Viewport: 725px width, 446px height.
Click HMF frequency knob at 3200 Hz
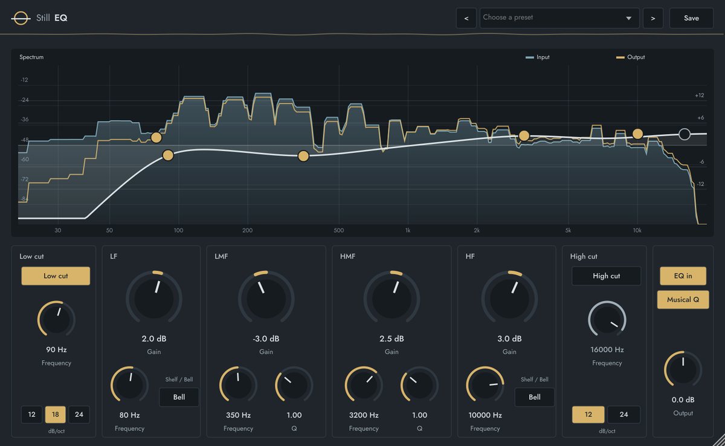coord(364,385)
